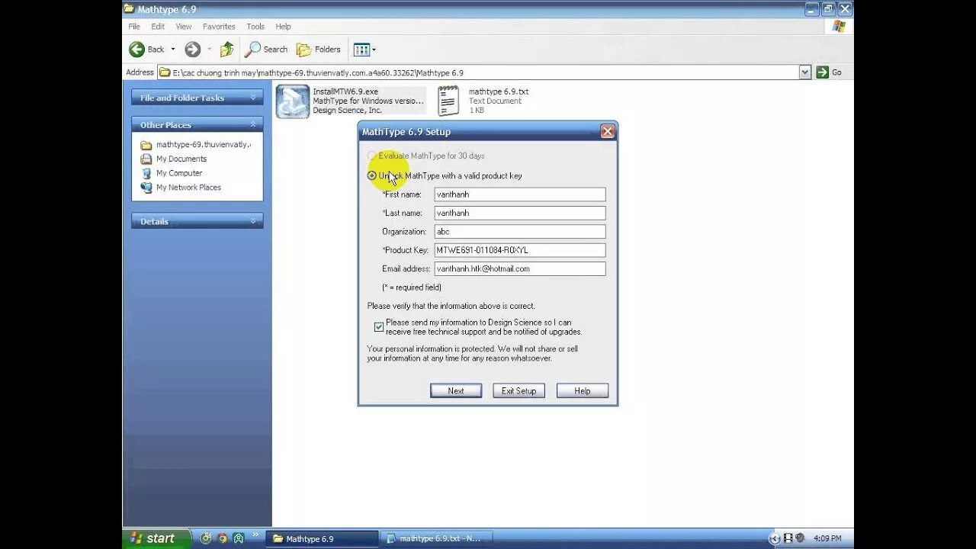This screenshot has width=976, height=549.
Task: Click the 4:09 PM taskbar clock
Action: point(827,538)
